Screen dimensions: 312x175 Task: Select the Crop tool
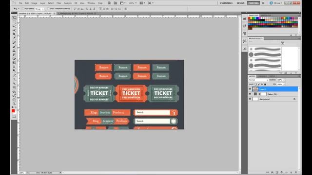click(14, 34)
